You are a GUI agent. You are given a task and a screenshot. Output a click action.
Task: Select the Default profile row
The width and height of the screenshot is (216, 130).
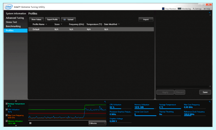coord(91,29)
